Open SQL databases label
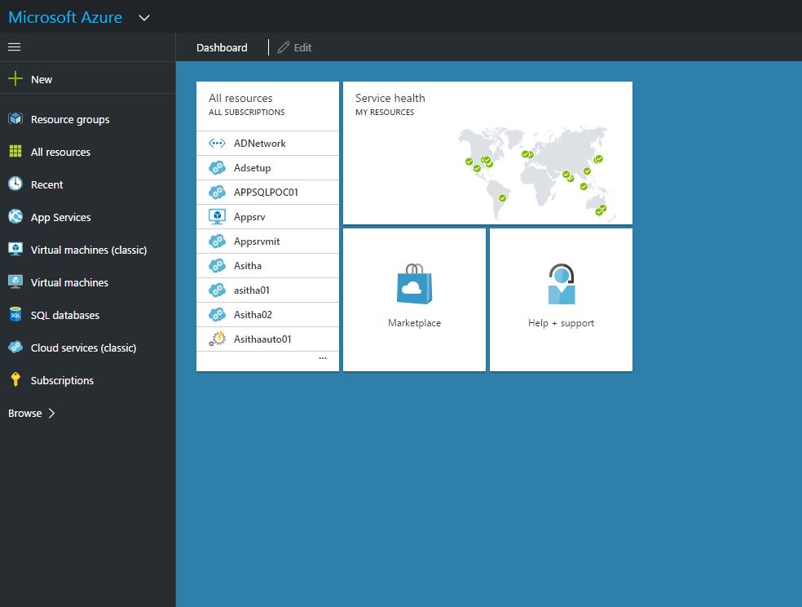Viewport: 802px width, 607px height. [65, 315]
